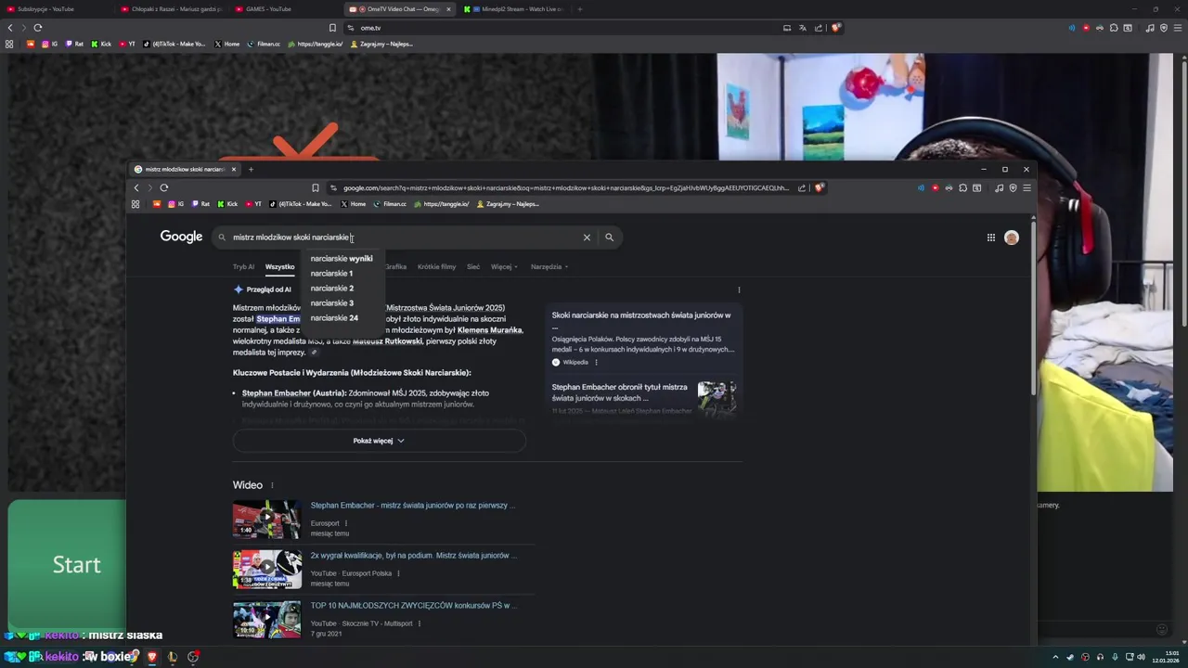This screenshot has height=668, width=1188.
Task: Open the Home X bookmark in the Google window
Action: coord(354,204)
